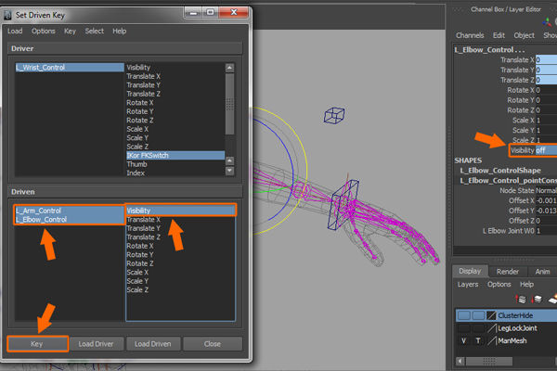The width and height of the screenshot is (557, 371).
Task: Select Visibility in Driven attribute list
Action: click(180, 211)
